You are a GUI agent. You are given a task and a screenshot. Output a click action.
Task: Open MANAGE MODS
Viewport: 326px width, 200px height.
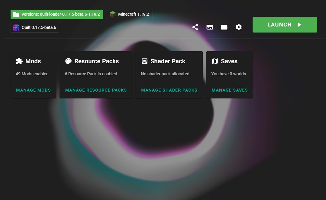33,90
